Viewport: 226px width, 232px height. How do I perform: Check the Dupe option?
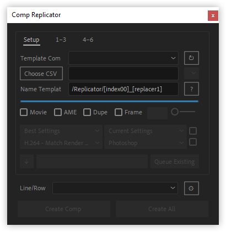87,112
